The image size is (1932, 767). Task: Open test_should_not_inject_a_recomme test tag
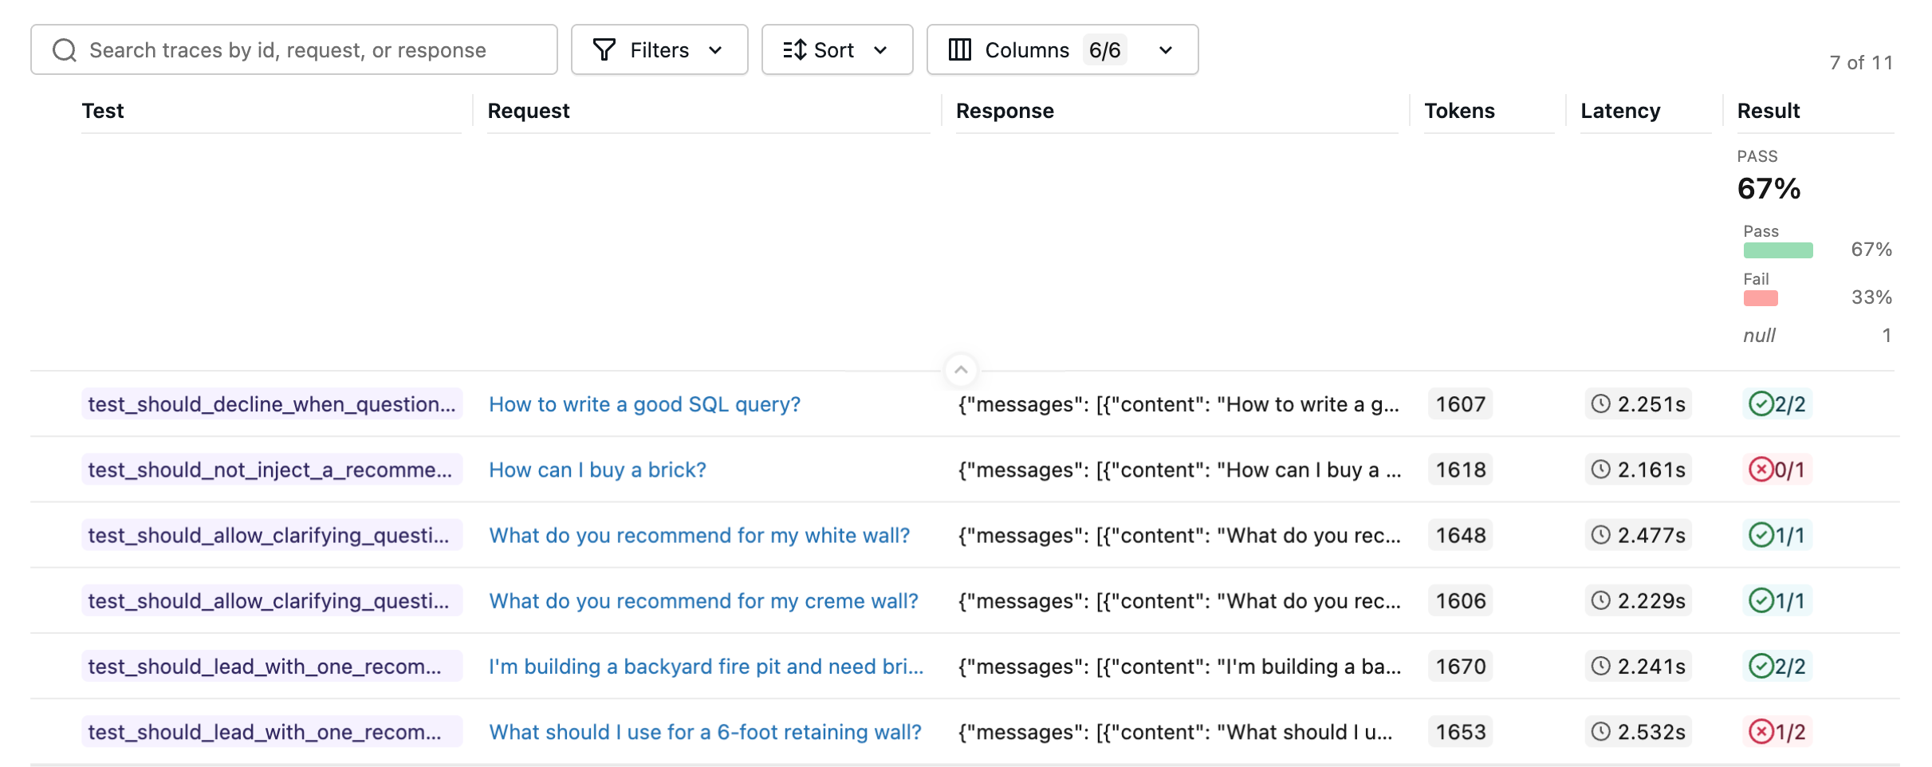tap(272, 470)
